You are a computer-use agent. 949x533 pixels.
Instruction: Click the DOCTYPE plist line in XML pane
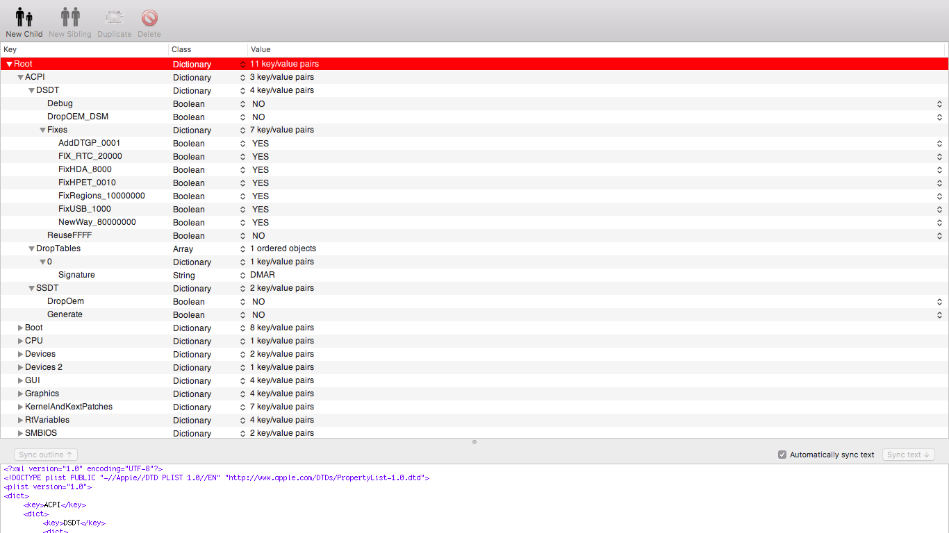click(x=217, y=478)
